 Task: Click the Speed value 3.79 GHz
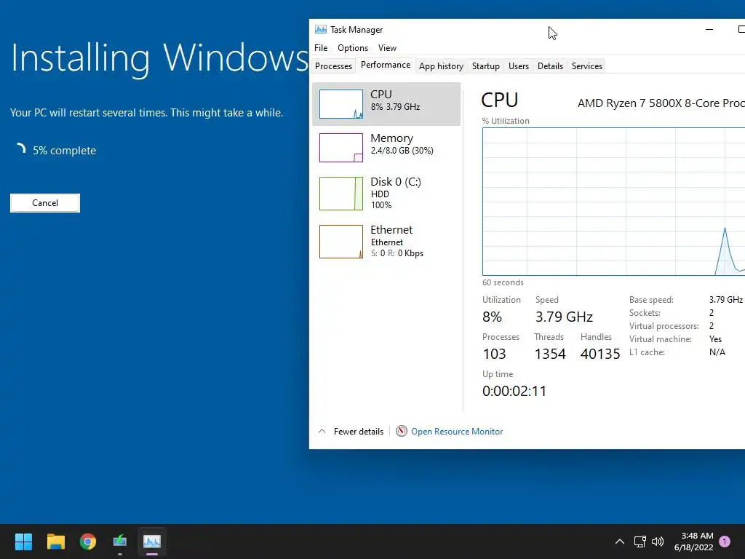tap(564, 317)
